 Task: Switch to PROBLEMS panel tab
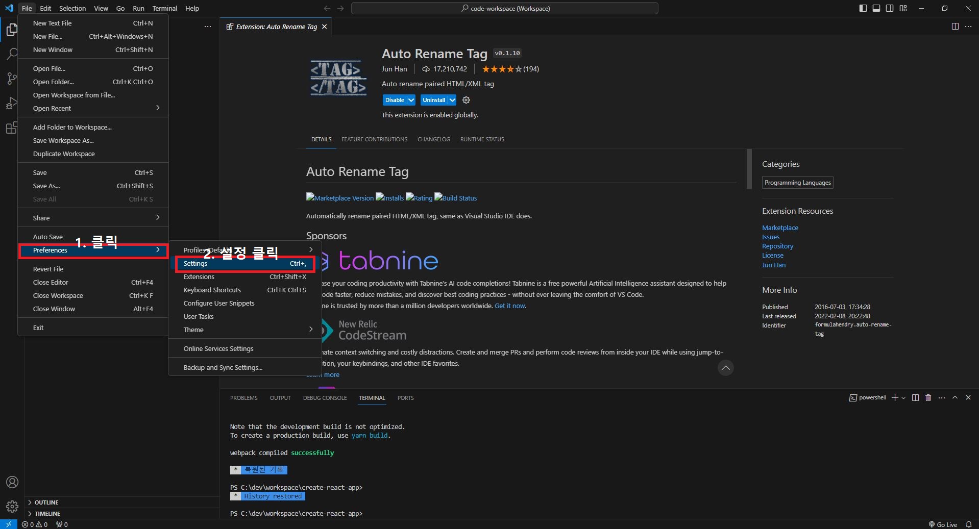click(243, 398)
